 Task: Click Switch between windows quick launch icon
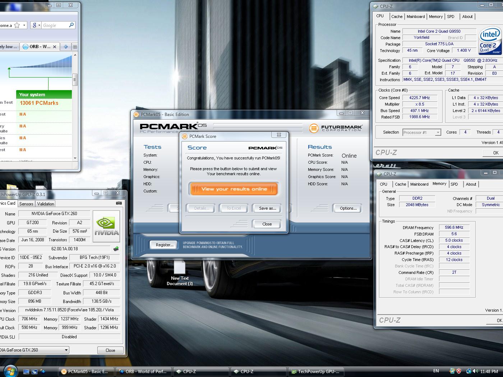[x=34, y=372]
